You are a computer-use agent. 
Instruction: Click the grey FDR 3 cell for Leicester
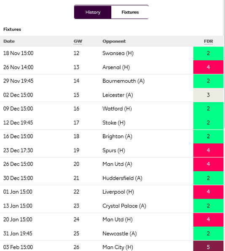coord(208,95)
